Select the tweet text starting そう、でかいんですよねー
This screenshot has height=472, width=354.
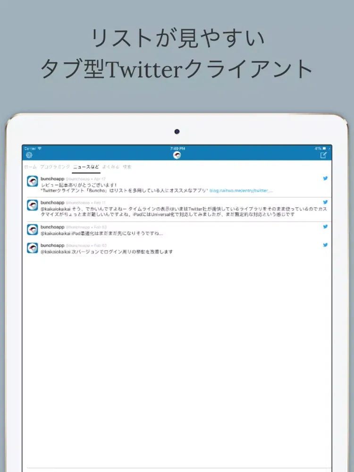[x=184, y=212]
